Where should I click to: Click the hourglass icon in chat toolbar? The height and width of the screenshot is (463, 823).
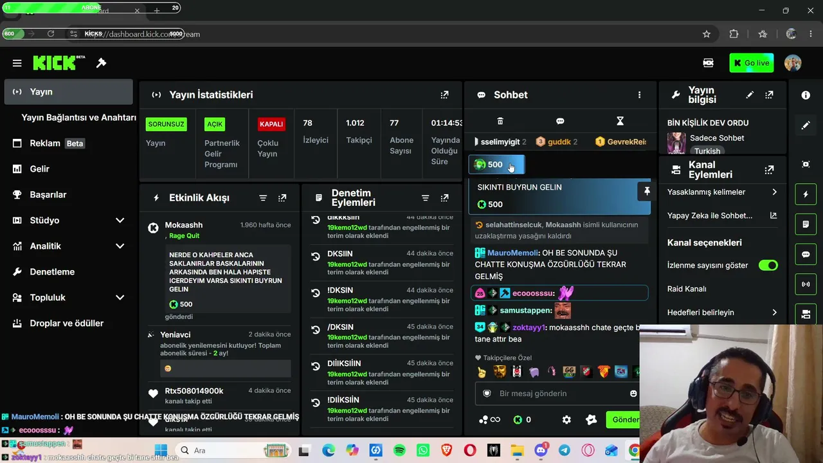pos(620,121)
